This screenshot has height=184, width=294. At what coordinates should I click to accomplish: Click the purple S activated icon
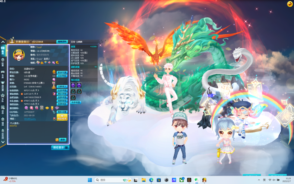[x=26, y=108]
